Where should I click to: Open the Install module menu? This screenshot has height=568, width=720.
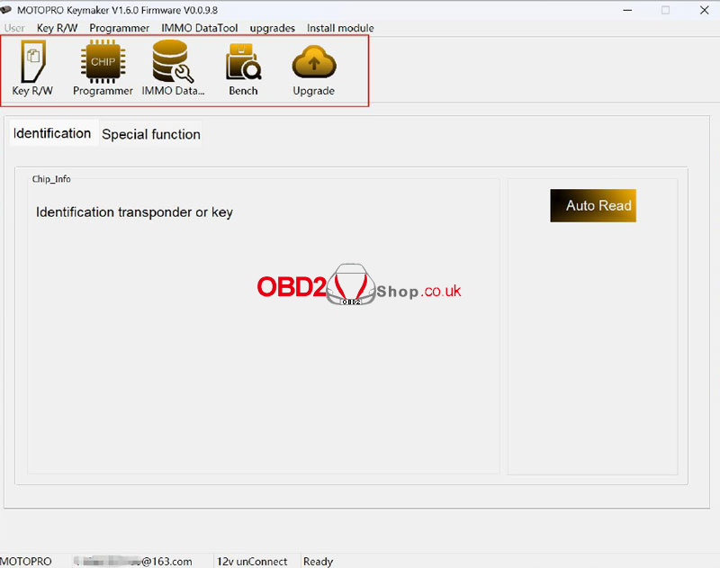point(340,28)
